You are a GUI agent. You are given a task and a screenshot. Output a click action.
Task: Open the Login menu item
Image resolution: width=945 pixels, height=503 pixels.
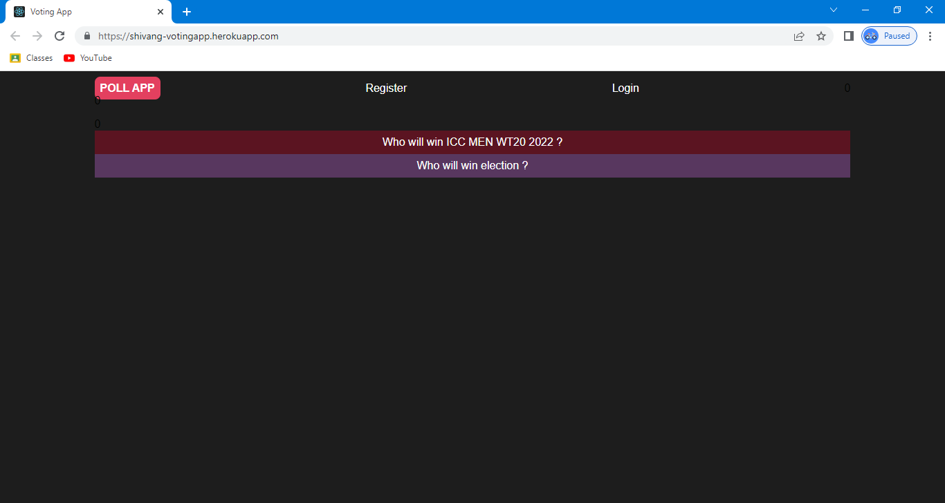click(x=625, y=88)
